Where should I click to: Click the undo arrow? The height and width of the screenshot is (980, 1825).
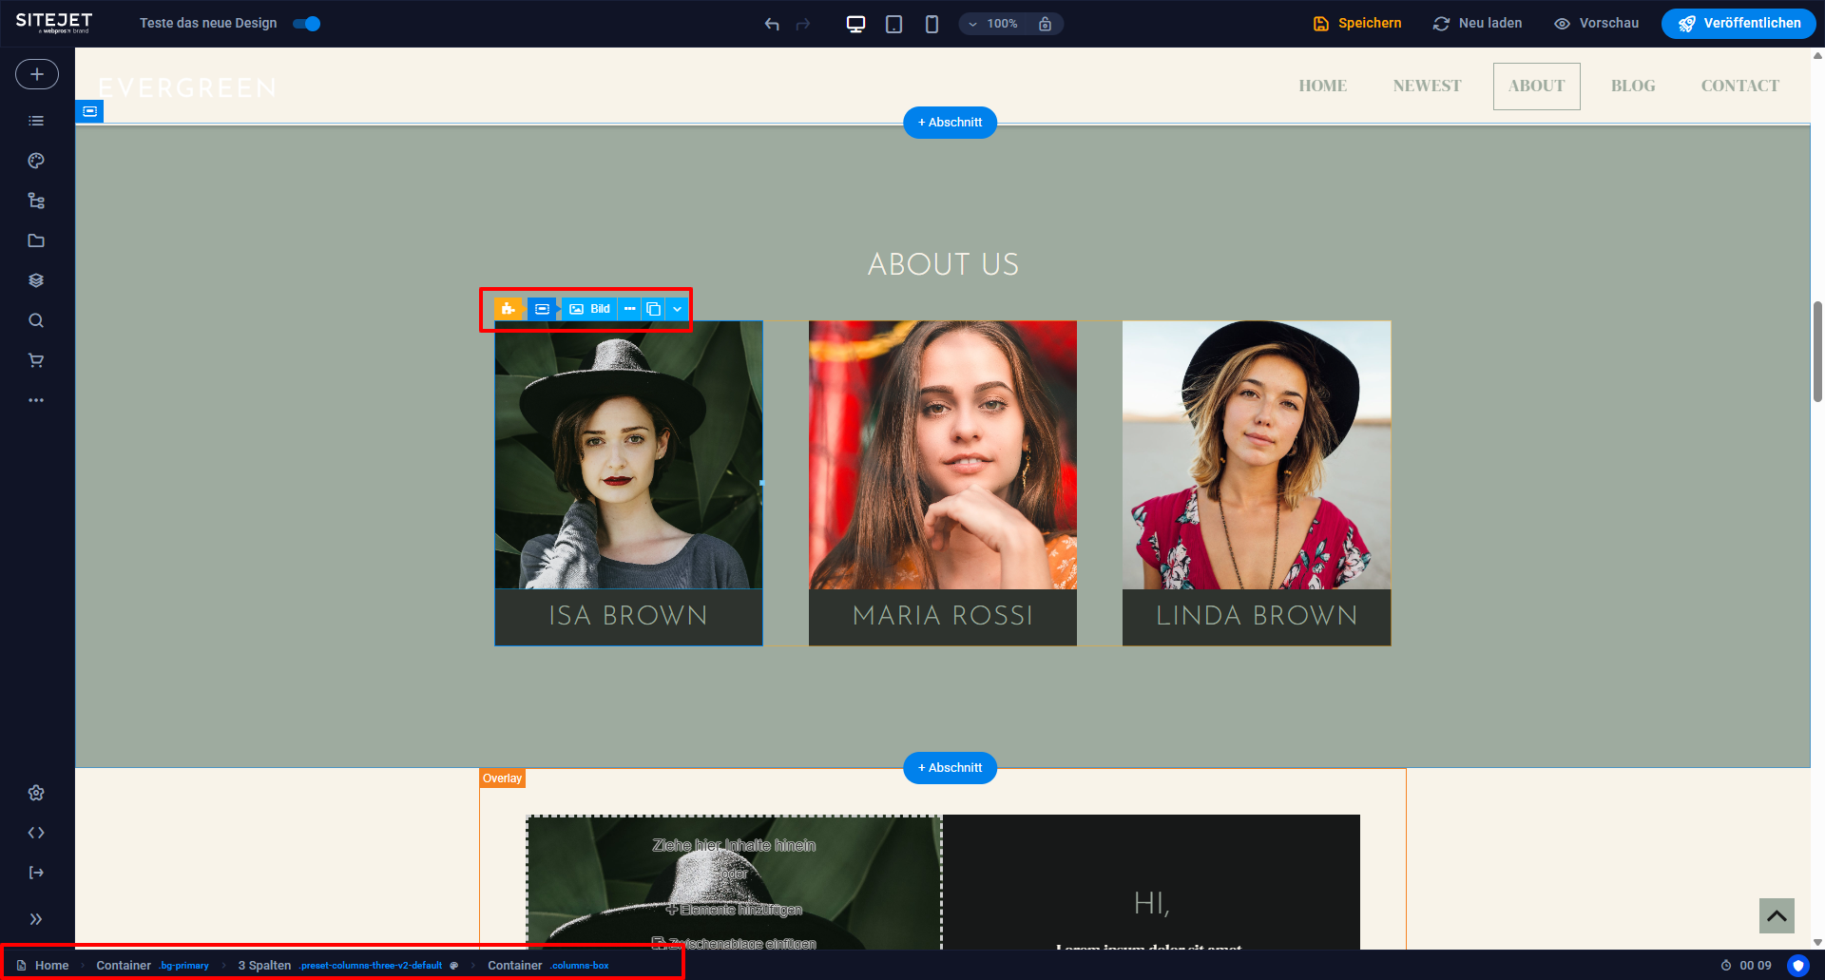772,24
